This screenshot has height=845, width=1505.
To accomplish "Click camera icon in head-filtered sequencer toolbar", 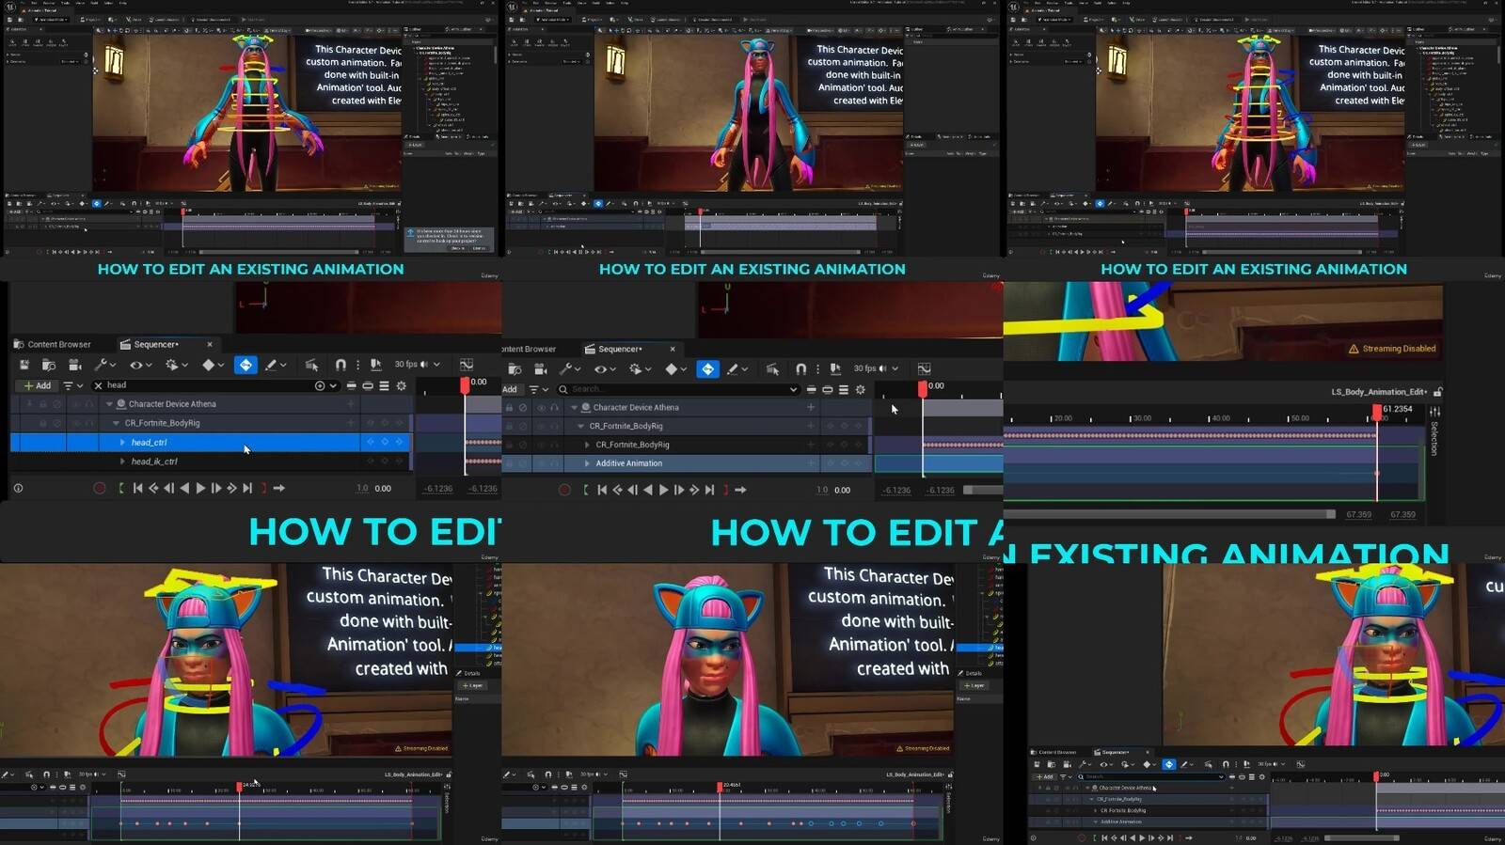I will click(x=74, y=365).
